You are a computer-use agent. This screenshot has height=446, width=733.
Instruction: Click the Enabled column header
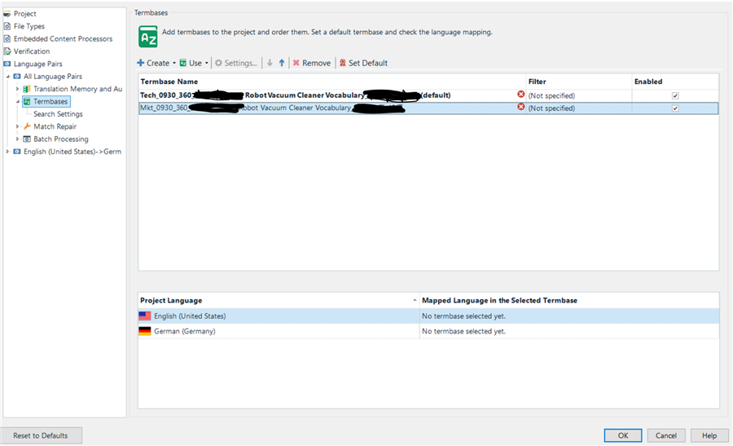[x=675, y=82]
